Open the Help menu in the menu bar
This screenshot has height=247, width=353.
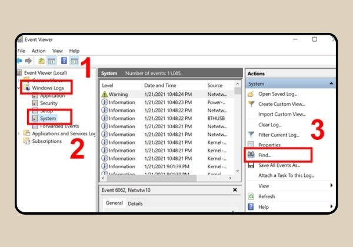pyautogui.click(x=74, y=51)
